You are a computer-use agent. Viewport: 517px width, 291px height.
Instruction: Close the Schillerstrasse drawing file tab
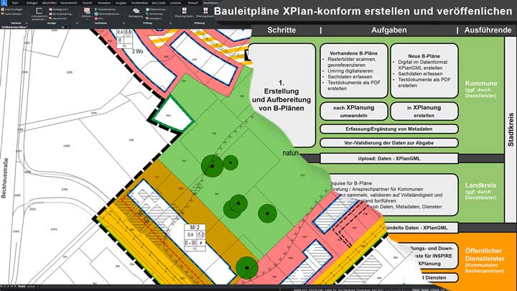(62, 27)
